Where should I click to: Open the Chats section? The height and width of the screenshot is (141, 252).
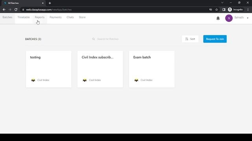[70, 17]
